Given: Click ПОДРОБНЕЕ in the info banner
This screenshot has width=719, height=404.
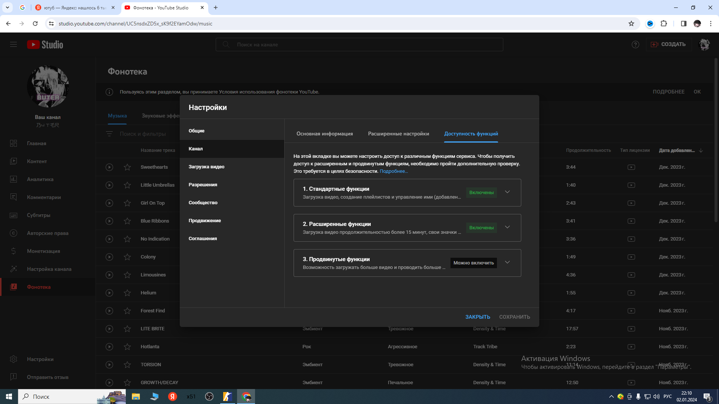Looking at the screenshot, I should pyautogui.click(x=668, y=92).
